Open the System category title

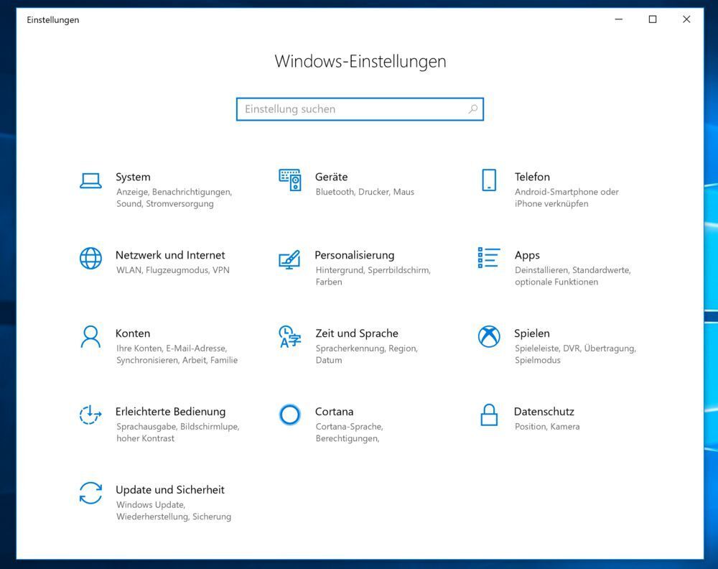(133, 177)
